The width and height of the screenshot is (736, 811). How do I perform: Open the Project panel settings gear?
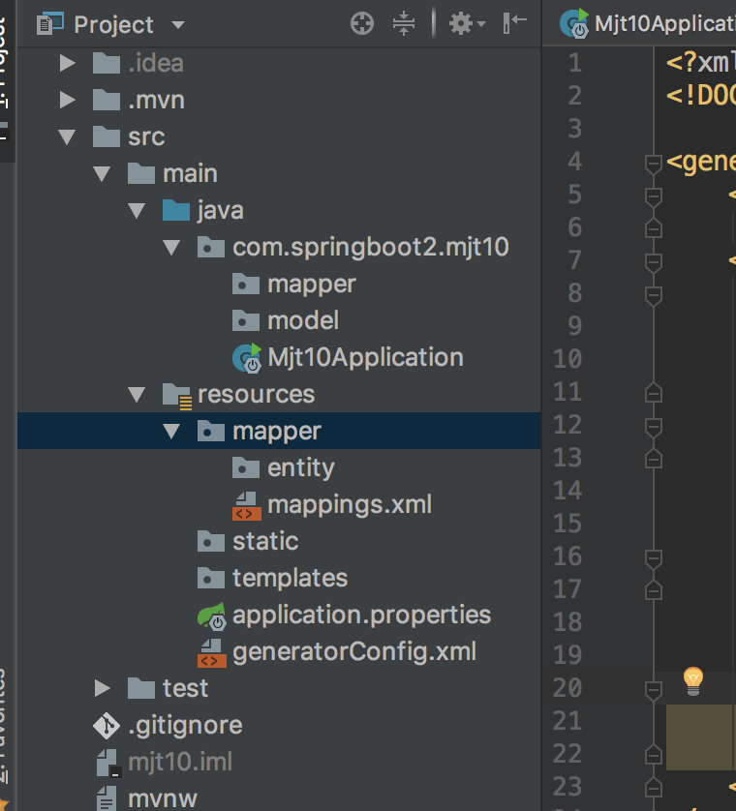pos(462,24)
